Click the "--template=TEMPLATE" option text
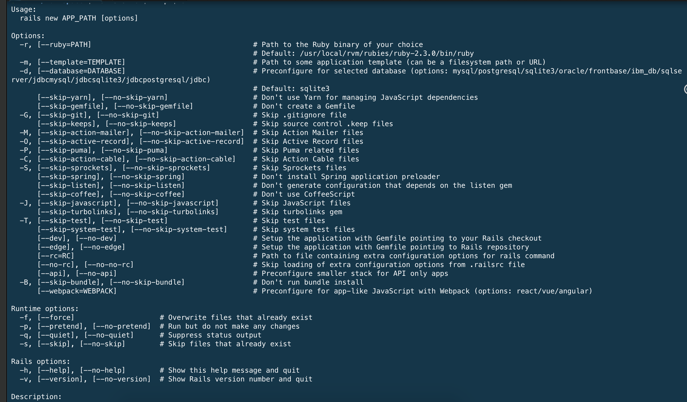687x402 pixels. click(x=81, y=62)
